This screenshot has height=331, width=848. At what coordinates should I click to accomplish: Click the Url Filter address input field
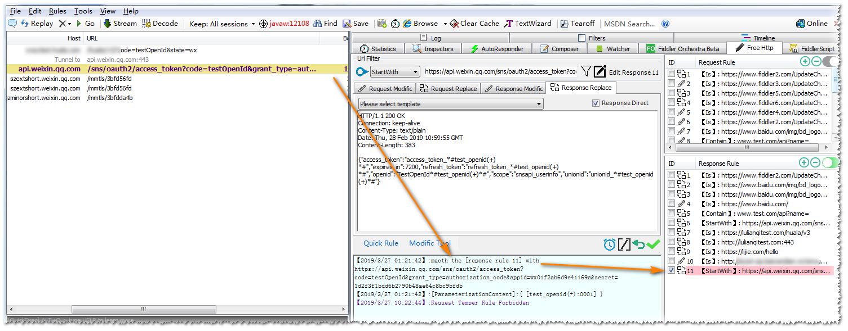[500, 72]
